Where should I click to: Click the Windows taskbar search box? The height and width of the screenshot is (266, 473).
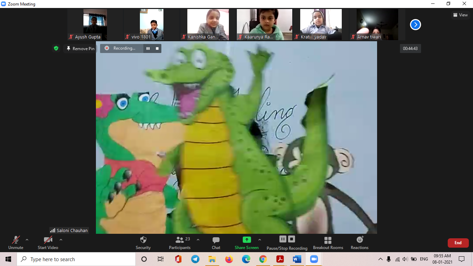[76, 259]
